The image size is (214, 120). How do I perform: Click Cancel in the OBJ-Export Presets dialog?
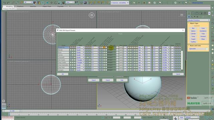click(178, 74)
